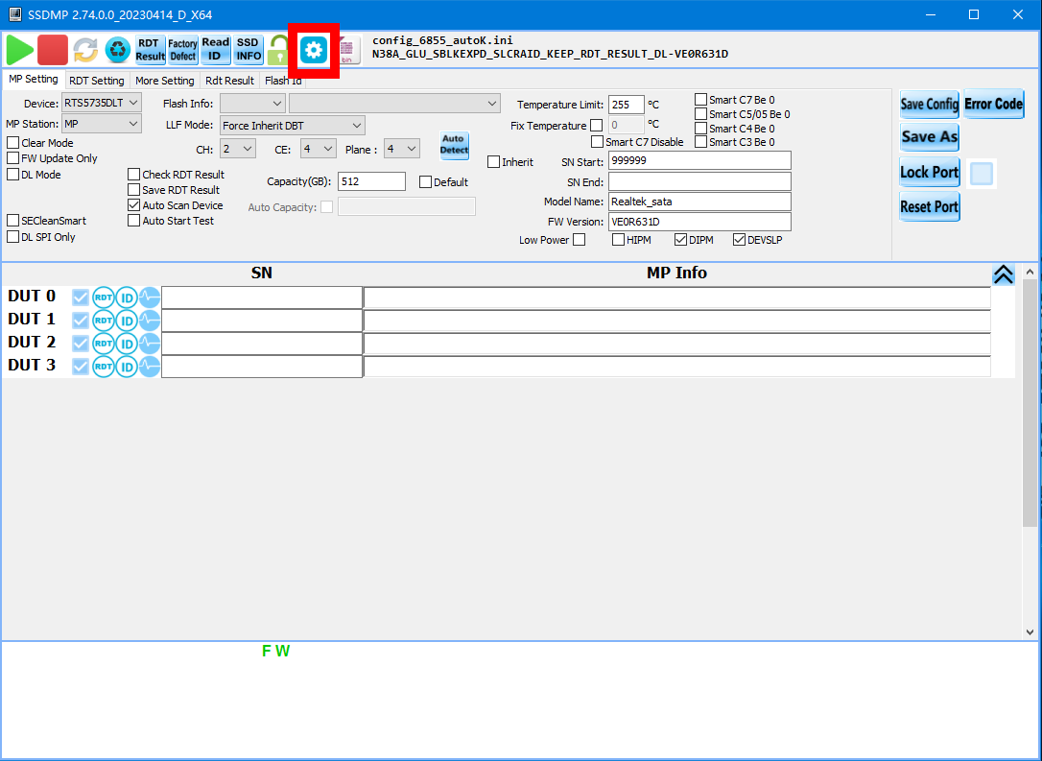Click the red Stop icon
Image resolution: width=1042 pixels, height=761 pixels.
pyautogui.click(x=53, y=50)
